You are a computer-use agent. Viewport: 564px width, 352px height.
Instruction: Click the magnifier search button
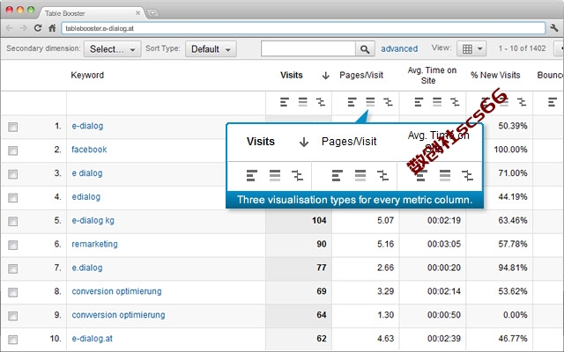[365, 49]
